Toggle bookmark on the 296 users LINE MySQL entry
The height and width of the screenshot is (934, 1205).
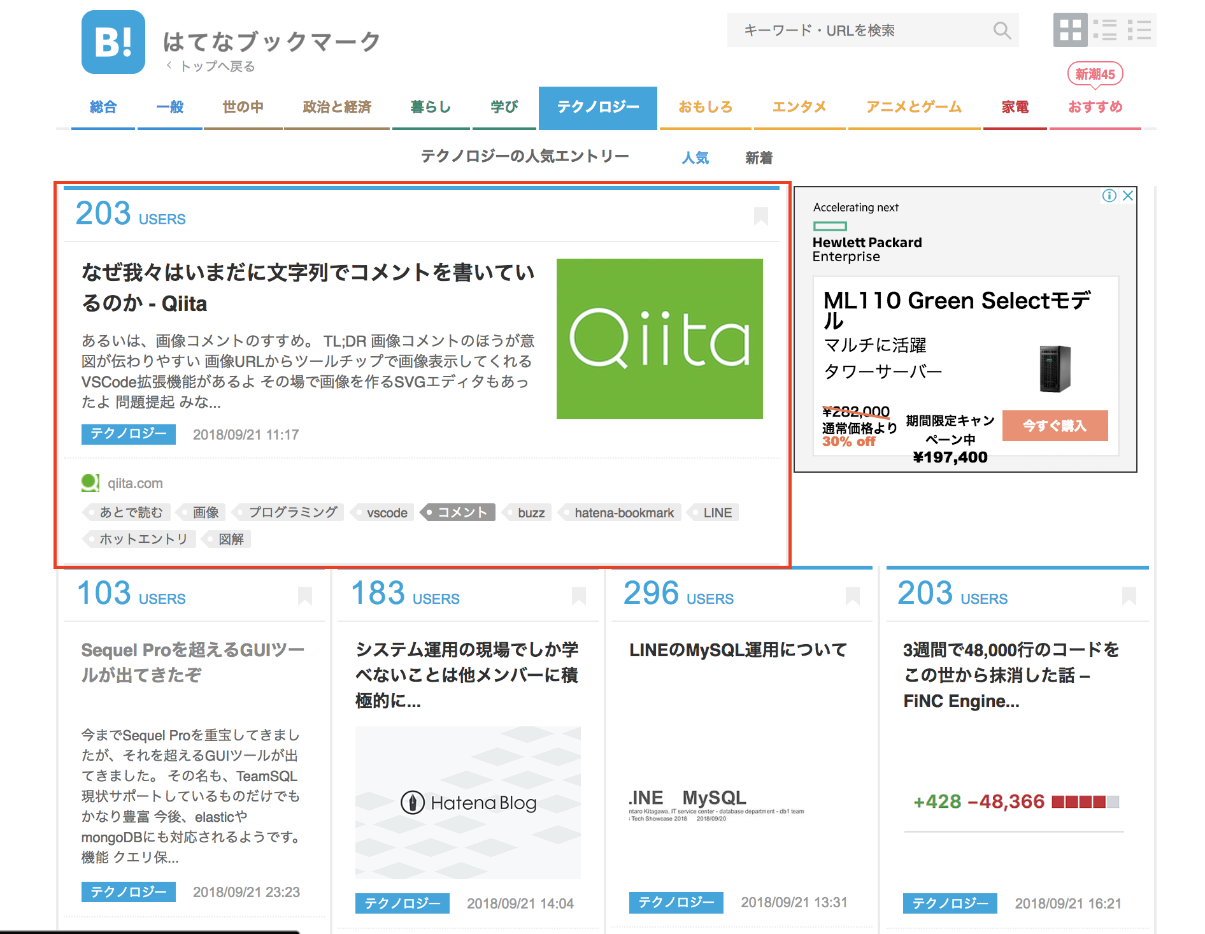[853, 594]
